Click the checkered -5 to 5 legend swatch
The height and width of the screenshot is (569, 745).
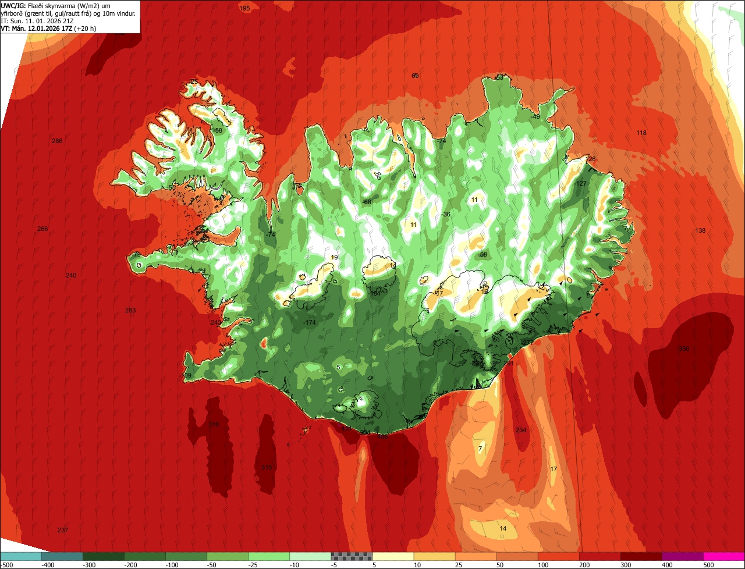pyautogui.click(x=351, y=556)
